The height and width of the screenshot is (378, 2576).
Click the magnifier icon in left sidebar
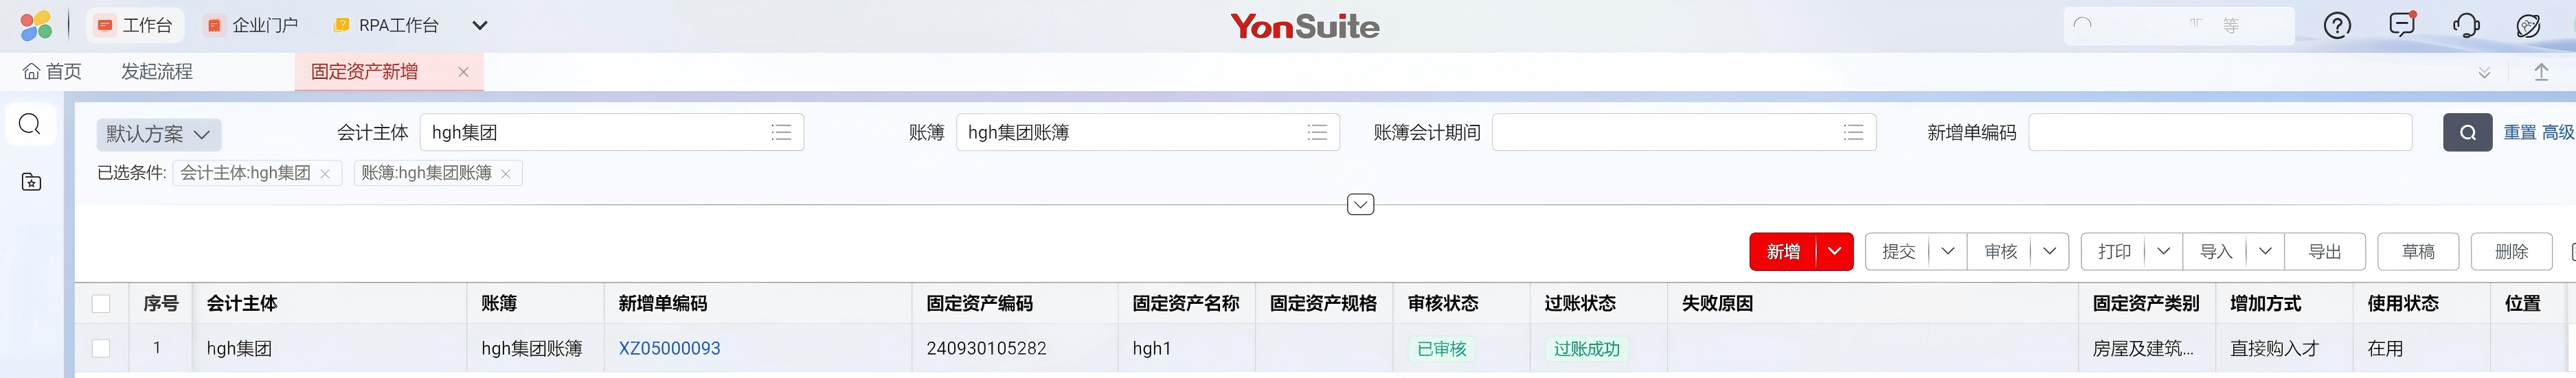point(31,123)
